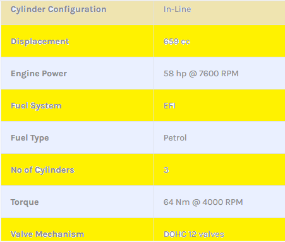Select the EFI value cell
This screenshot has width=285, height=242.
pos(219,105)
